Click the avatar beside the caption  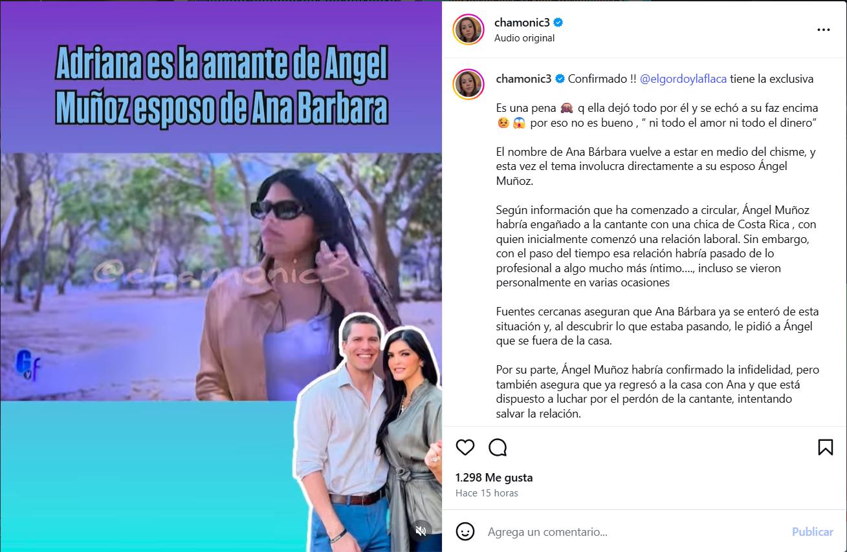(468, 84)
